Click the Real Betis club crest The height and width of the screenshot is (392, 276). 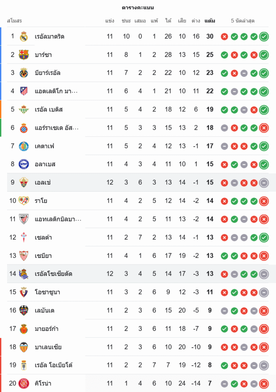(x=24, y=109)
